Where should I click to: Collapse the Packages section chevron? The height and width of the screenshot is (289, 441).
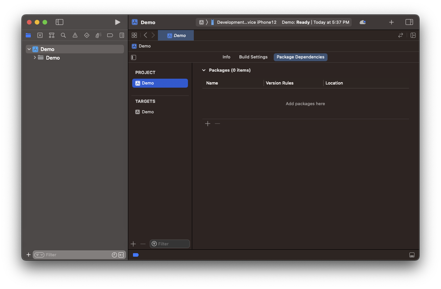pyautogui.click(x=204, y=70)
